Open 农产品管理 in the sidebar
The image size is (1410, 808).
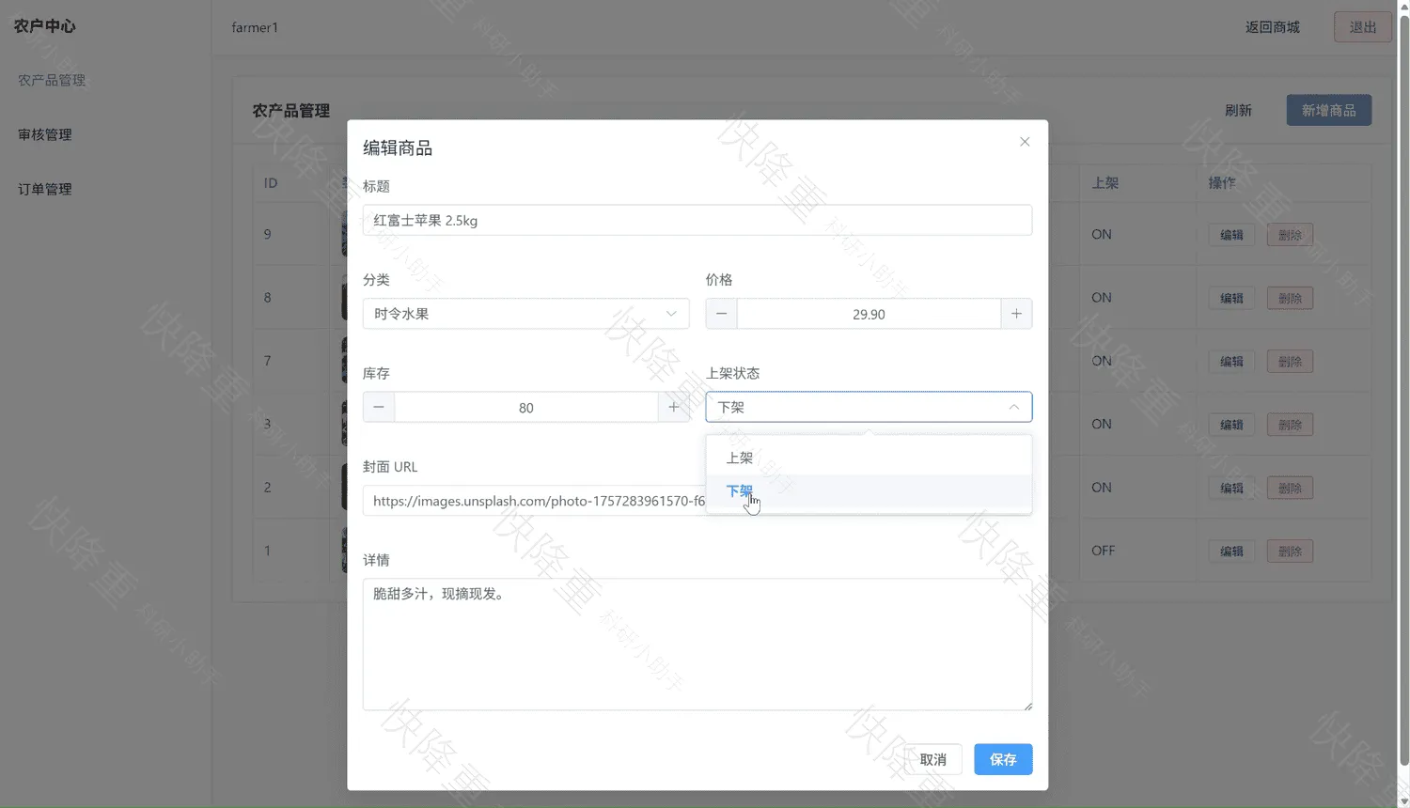tap(52, 80)
